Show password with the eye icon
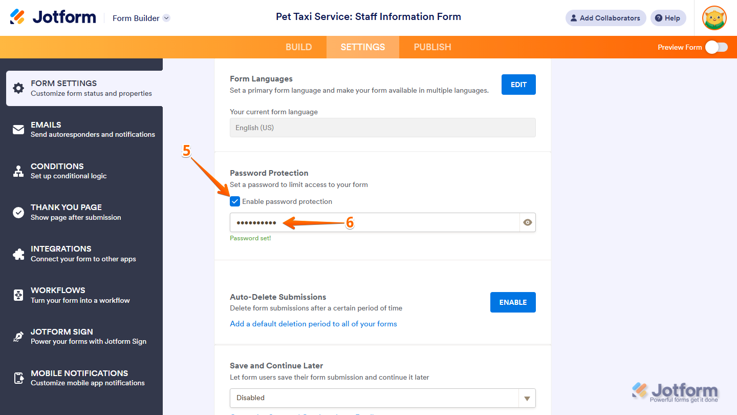This screenshot has width=737, height=415. click(x=528, y=222)
